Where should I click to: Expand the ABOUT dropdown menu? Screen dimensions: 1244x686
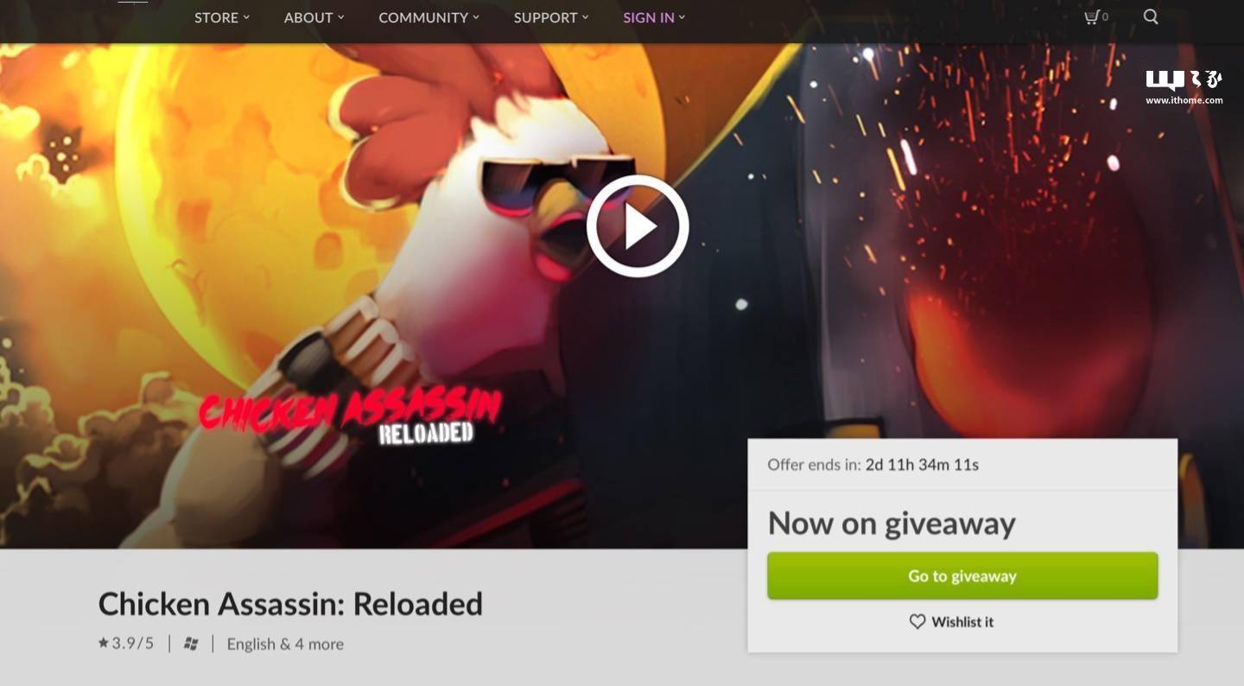click(x=314, y=17)
